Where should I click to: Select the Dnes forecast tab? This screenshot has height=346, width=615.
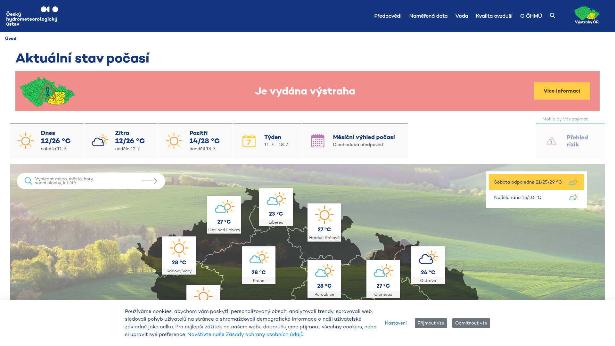point(47,141)
